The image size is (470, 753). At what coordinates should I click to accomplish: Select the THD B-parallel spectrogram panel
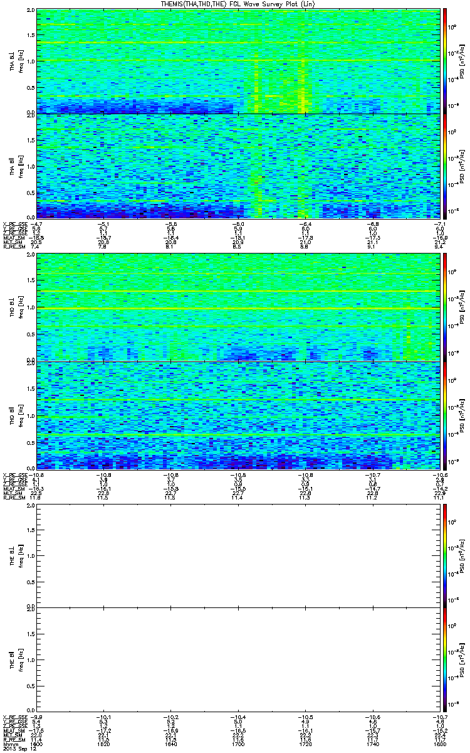[x=239, y=415]
